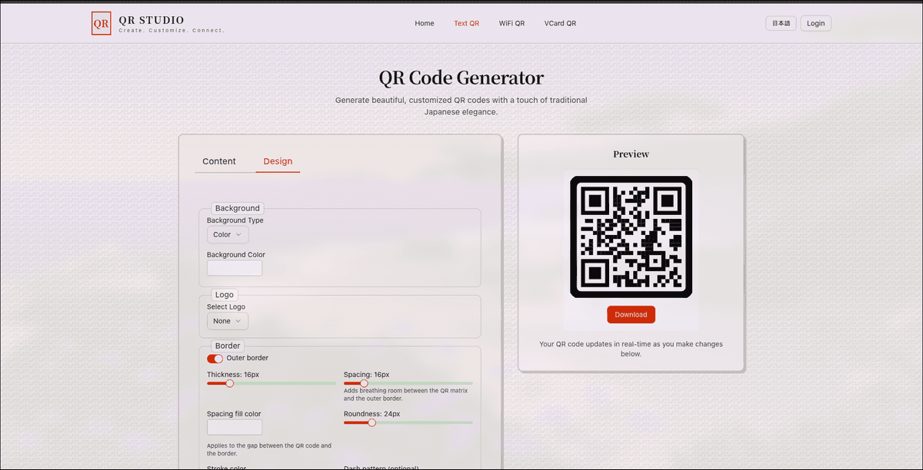The image size is (923, 470).
Task: Click the Download button below the QR preview
Action: [x=631, y=314]
